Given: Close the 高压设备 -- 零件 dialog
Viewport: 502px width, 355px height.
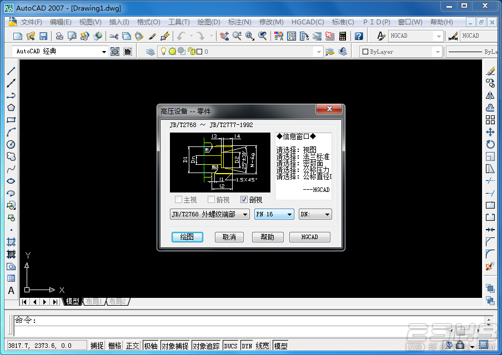Looking at the screenshot, I should tap(329, 109).
